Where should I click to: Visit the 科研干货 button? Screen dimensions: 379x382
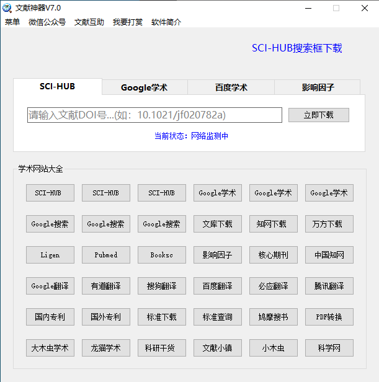click(x=162, y=348)
